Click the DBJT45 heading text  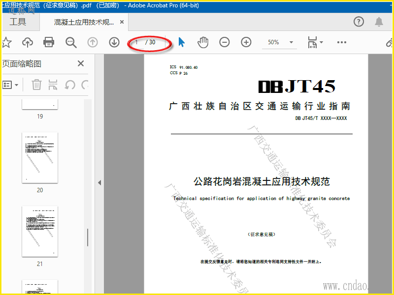pyautogui.click(x=297, y=87)
